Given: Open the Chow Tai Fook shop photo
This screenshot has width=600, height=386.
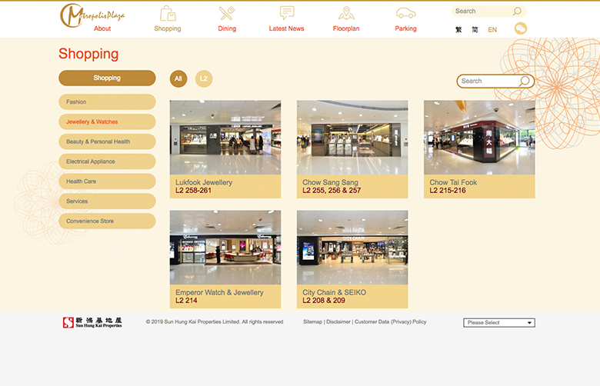Looking at the screenshot, I should (479, 138).
